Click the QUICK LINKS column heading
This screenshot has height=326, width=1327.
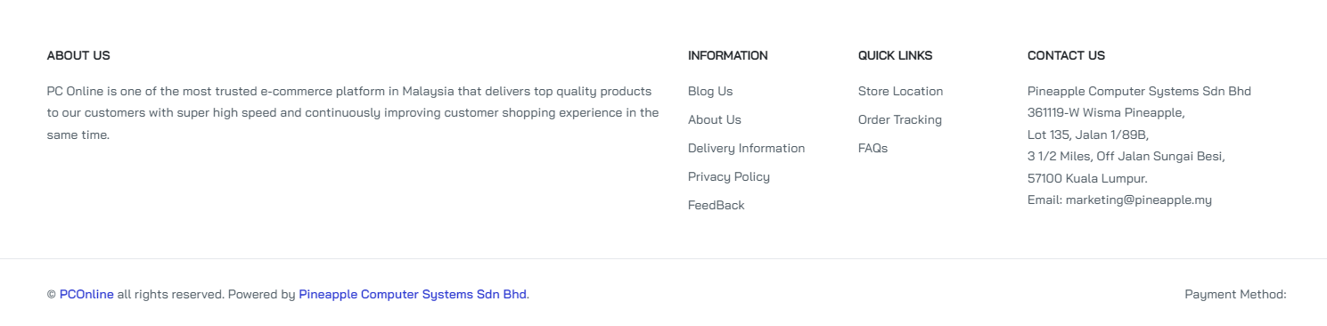click(x=895, y=55)
